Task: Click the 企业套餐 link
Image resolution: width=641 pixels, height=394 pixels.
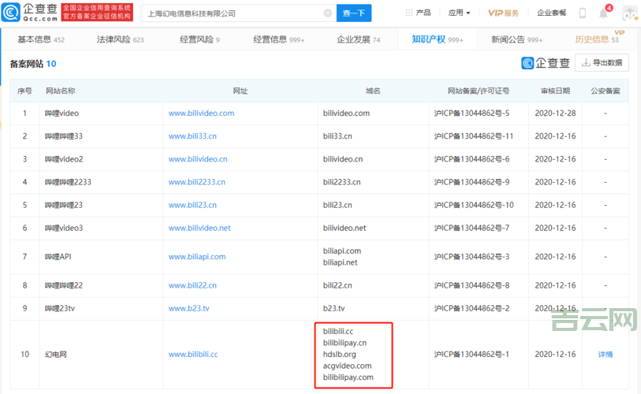Action: 551,13
